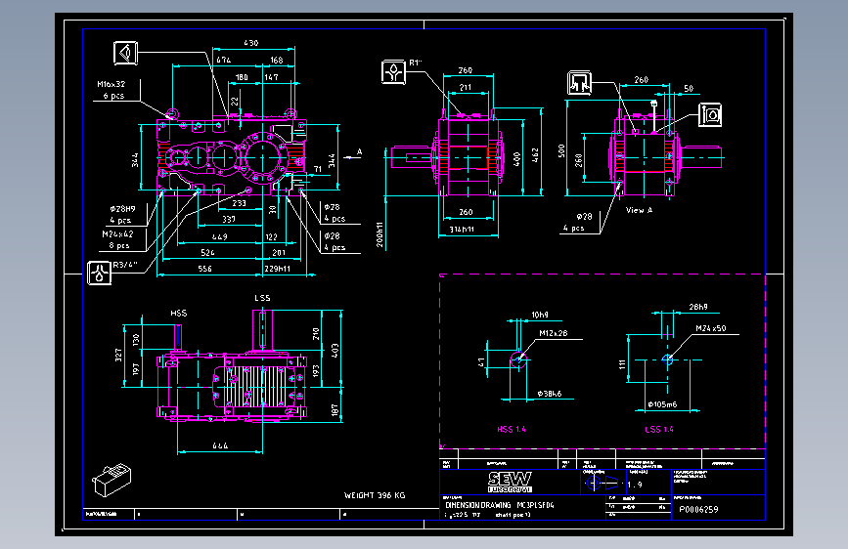Select the 10h9 keyway dimension
The width and height of the screenshot is (848, 549).
coord(540,315)
